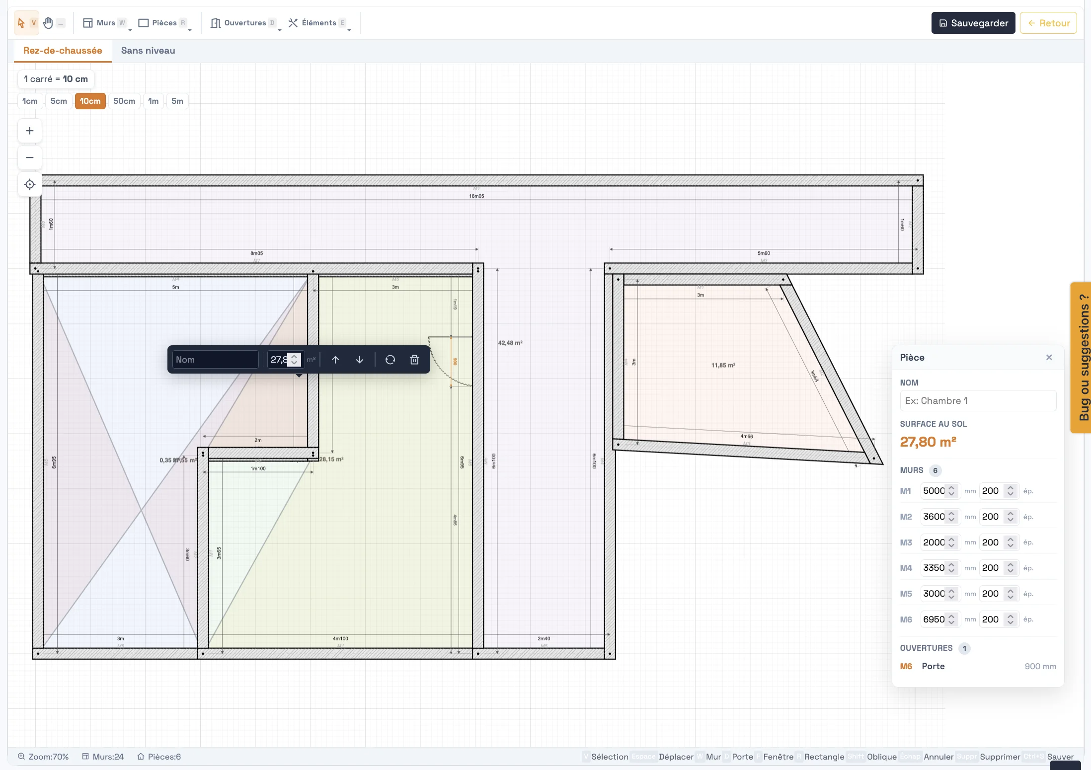
Task: Move room up with arrow icon
Action: [335, 360]
